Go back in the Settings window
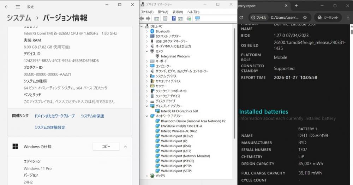The height and width of the screenshot is (185, 353). [6, 7]
